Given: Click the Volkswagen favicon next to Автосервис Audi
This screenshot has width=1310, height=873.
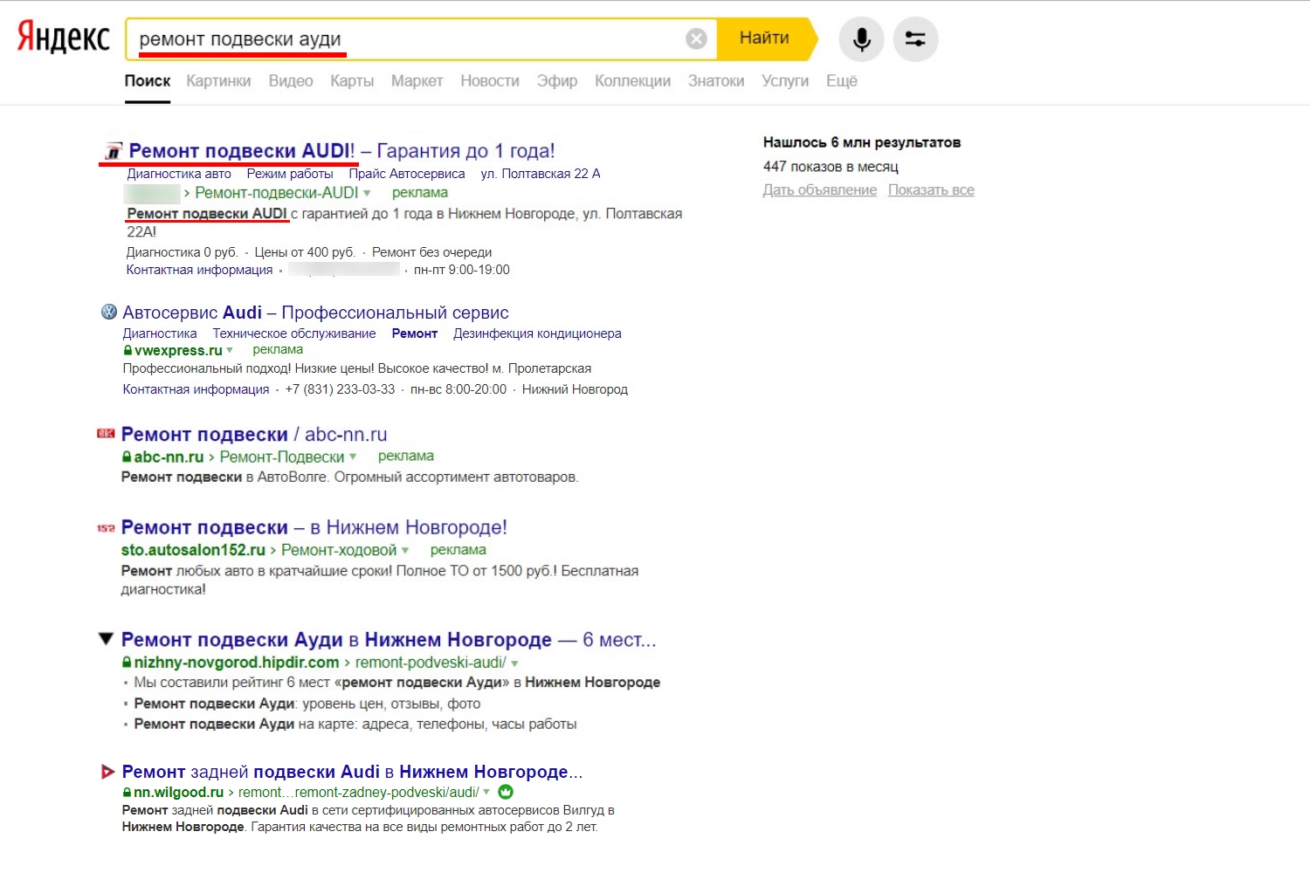Looking at the screenshot, I should click(109, 312).
